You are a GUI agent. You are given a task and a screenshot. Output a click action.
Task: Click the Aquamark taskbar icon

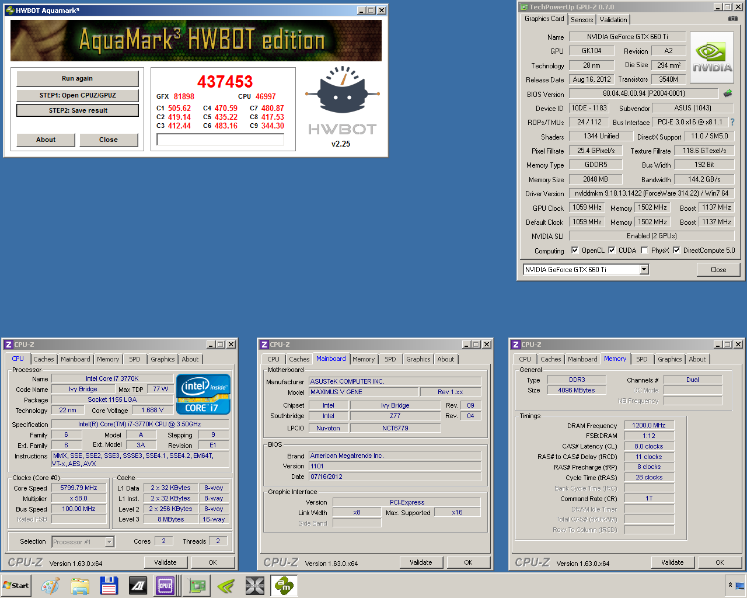coord(284,586)
